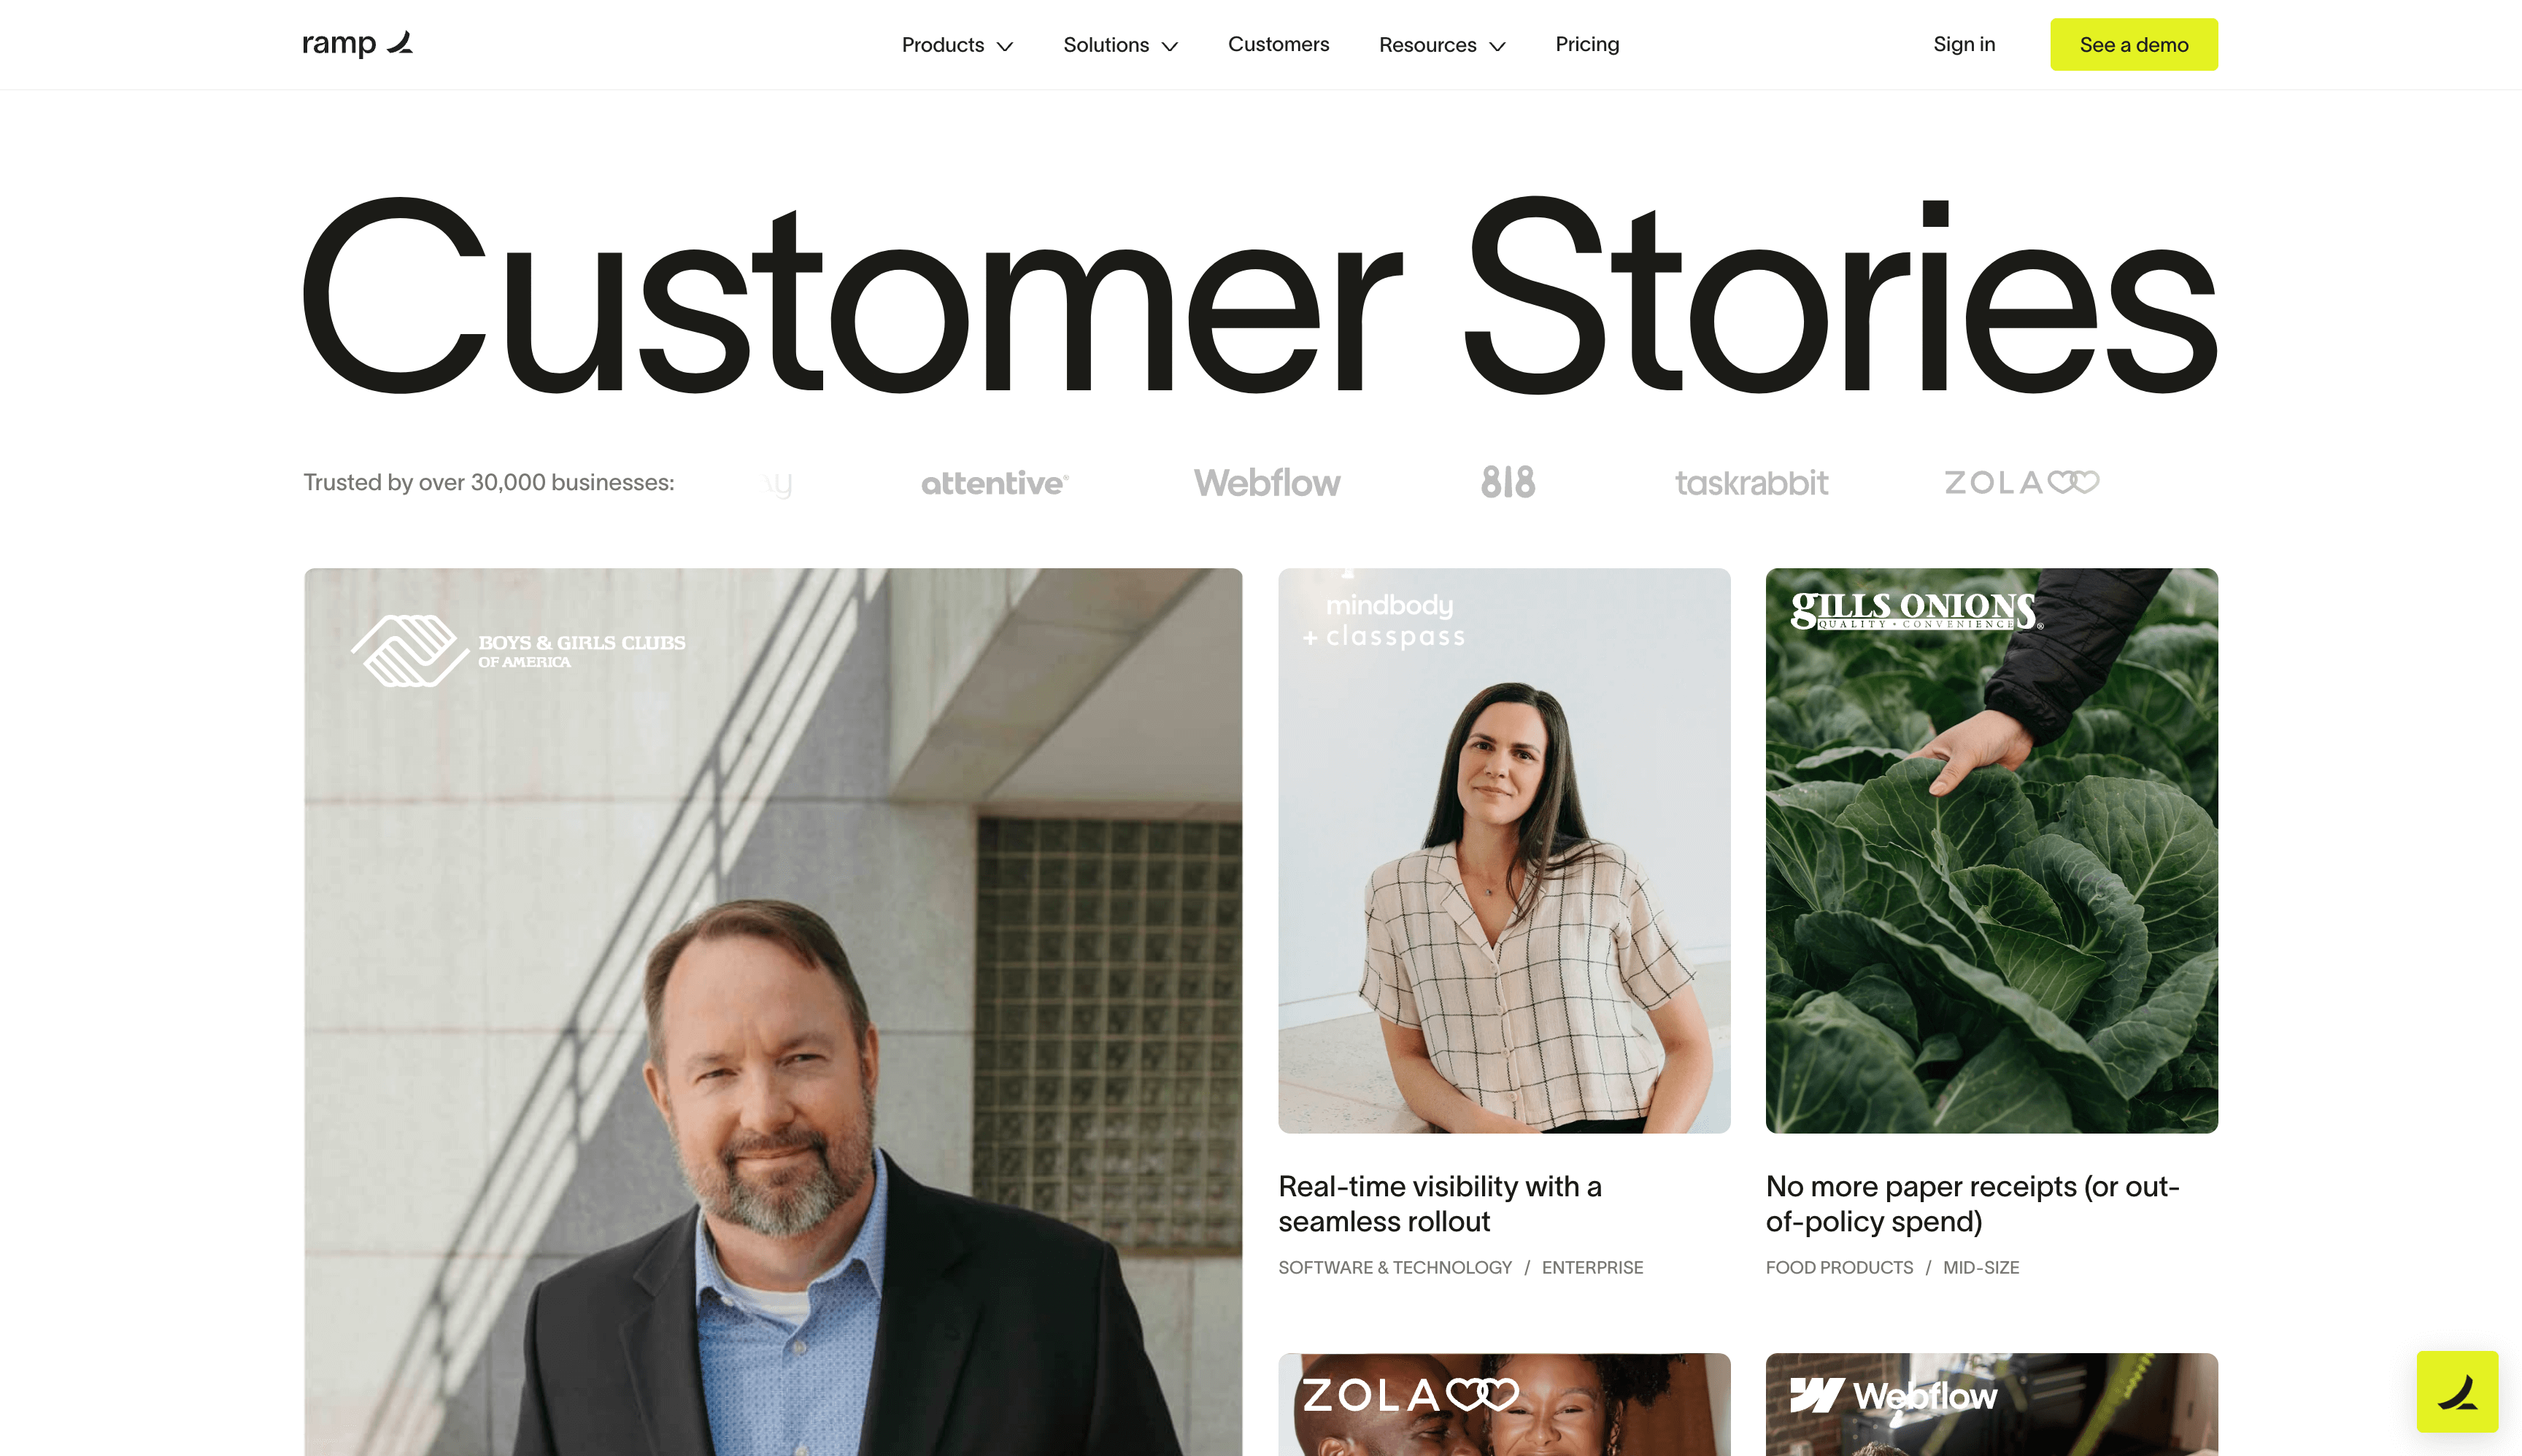Screen dimensions: 2522x1456
Task: Open the Pricing page
Action: click(1586, 44)
